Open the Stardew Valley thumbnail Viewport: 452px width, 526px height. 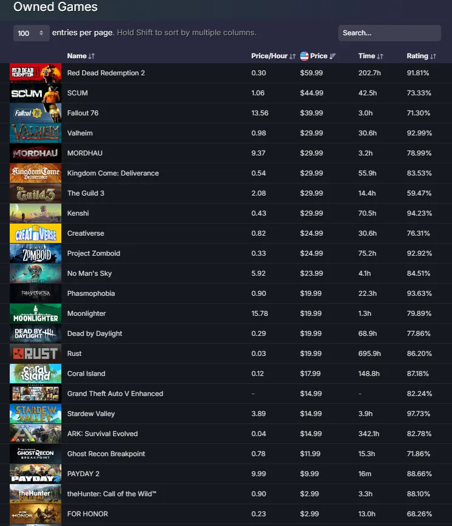(x=36, y=414)
